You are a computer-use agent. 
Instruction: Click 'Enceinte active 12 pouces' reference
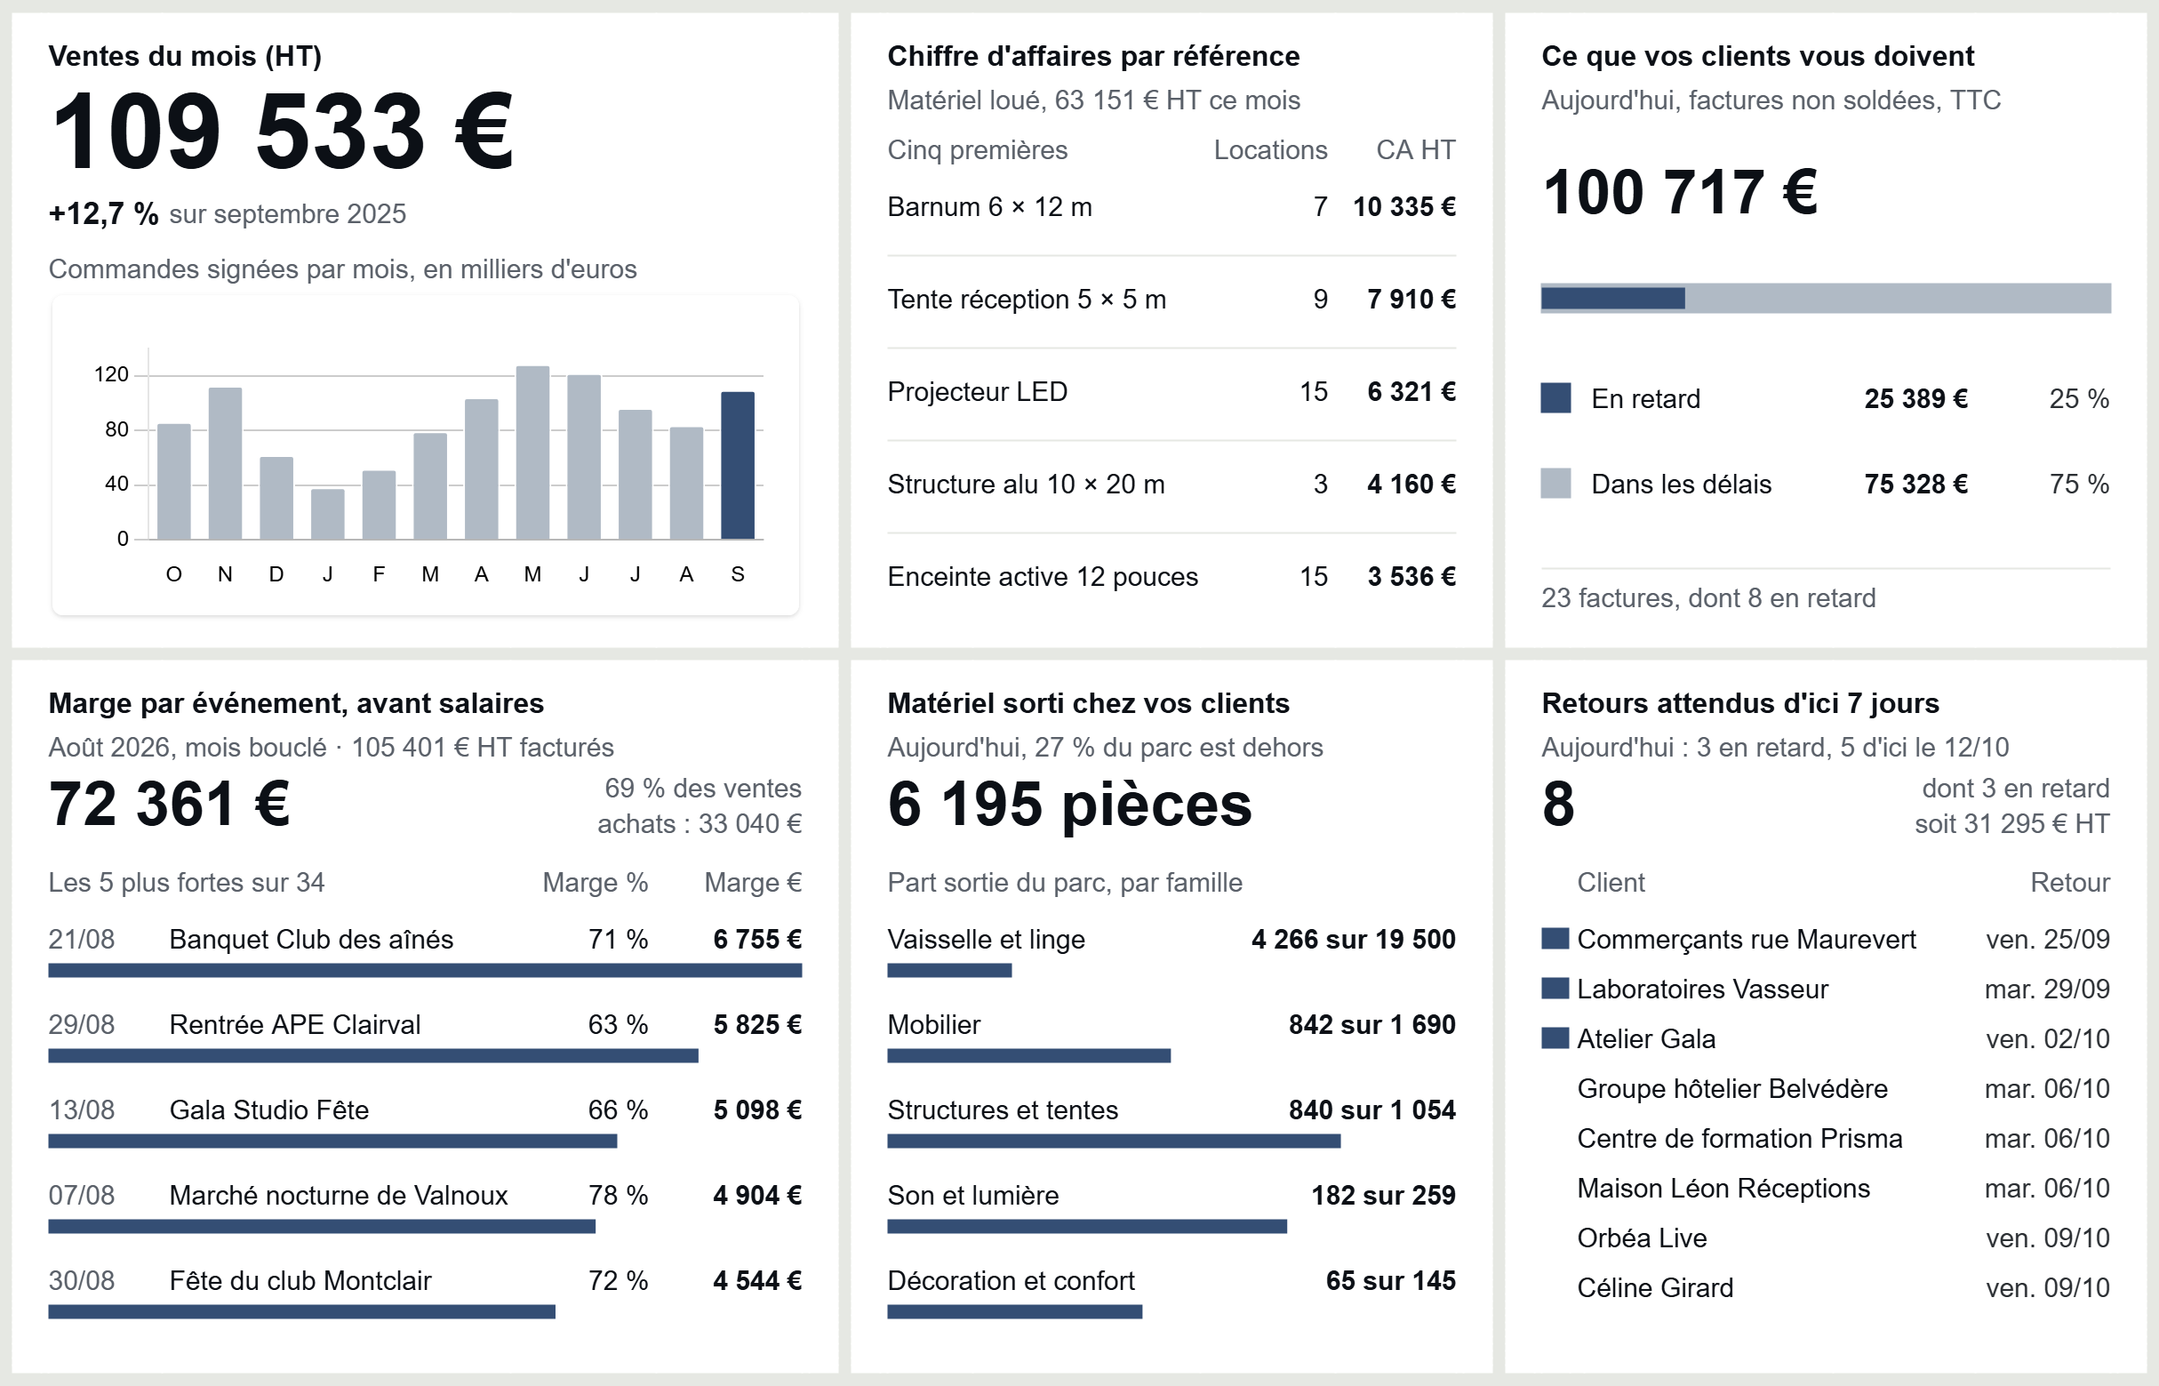click(1043, 577)
